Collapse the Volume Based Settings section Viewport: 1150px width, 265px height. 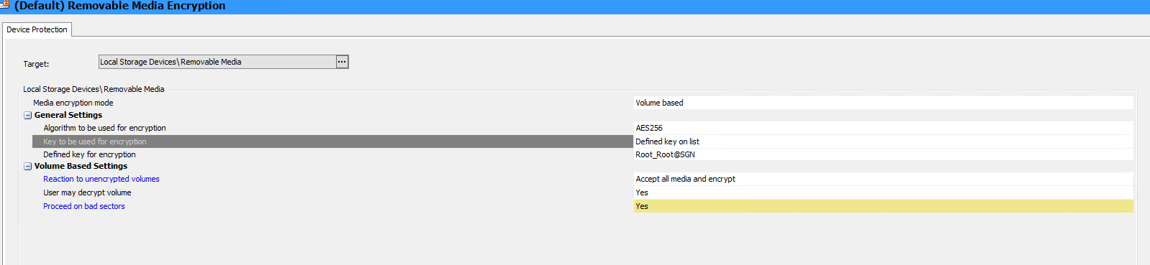28,166
